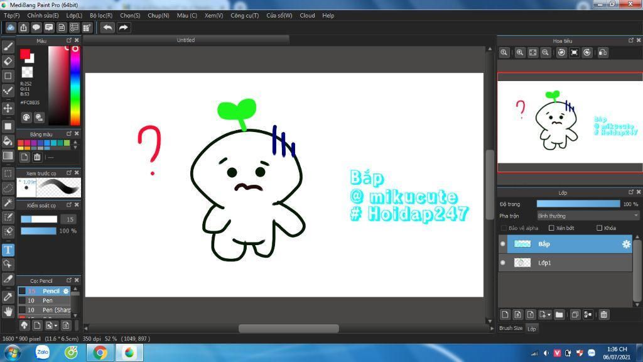This screenshot has height=362, width=643.
Task: Fit the canvas to window in navigator
Action: pyautogui.click(x=532, y=53)
